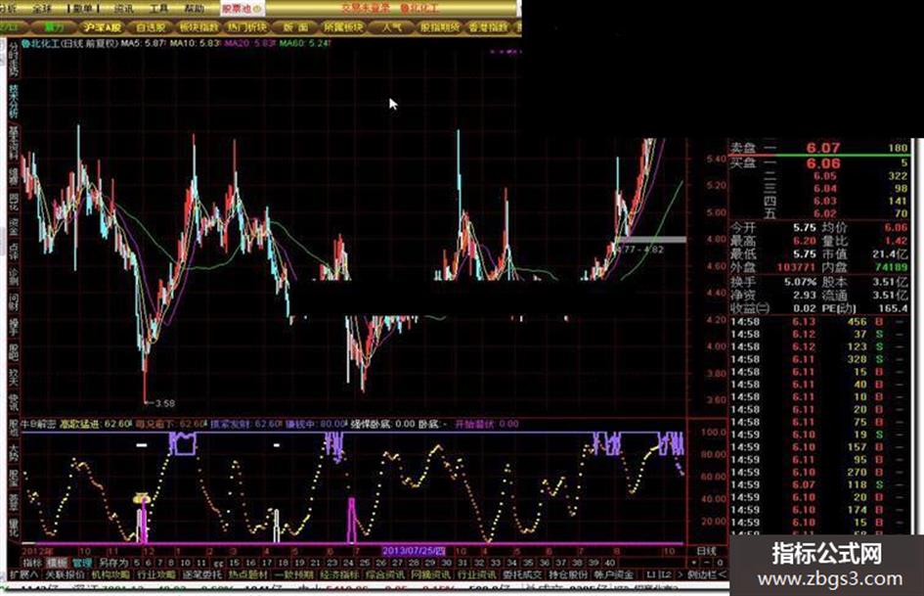924x596 pixels.
Task: Select template number 5
Action: point(137,563)
